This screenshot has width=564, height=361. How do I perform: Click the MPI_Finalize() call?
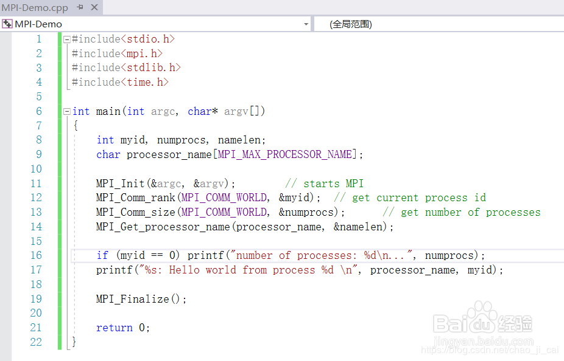(138, 299)
